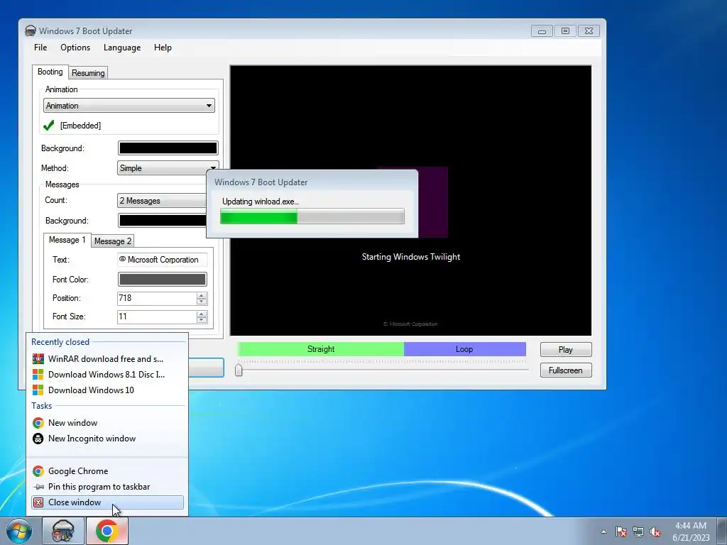Click the animation frame slider thumb
This screenshot has width=727, height=545.
(x=239, y=370)
